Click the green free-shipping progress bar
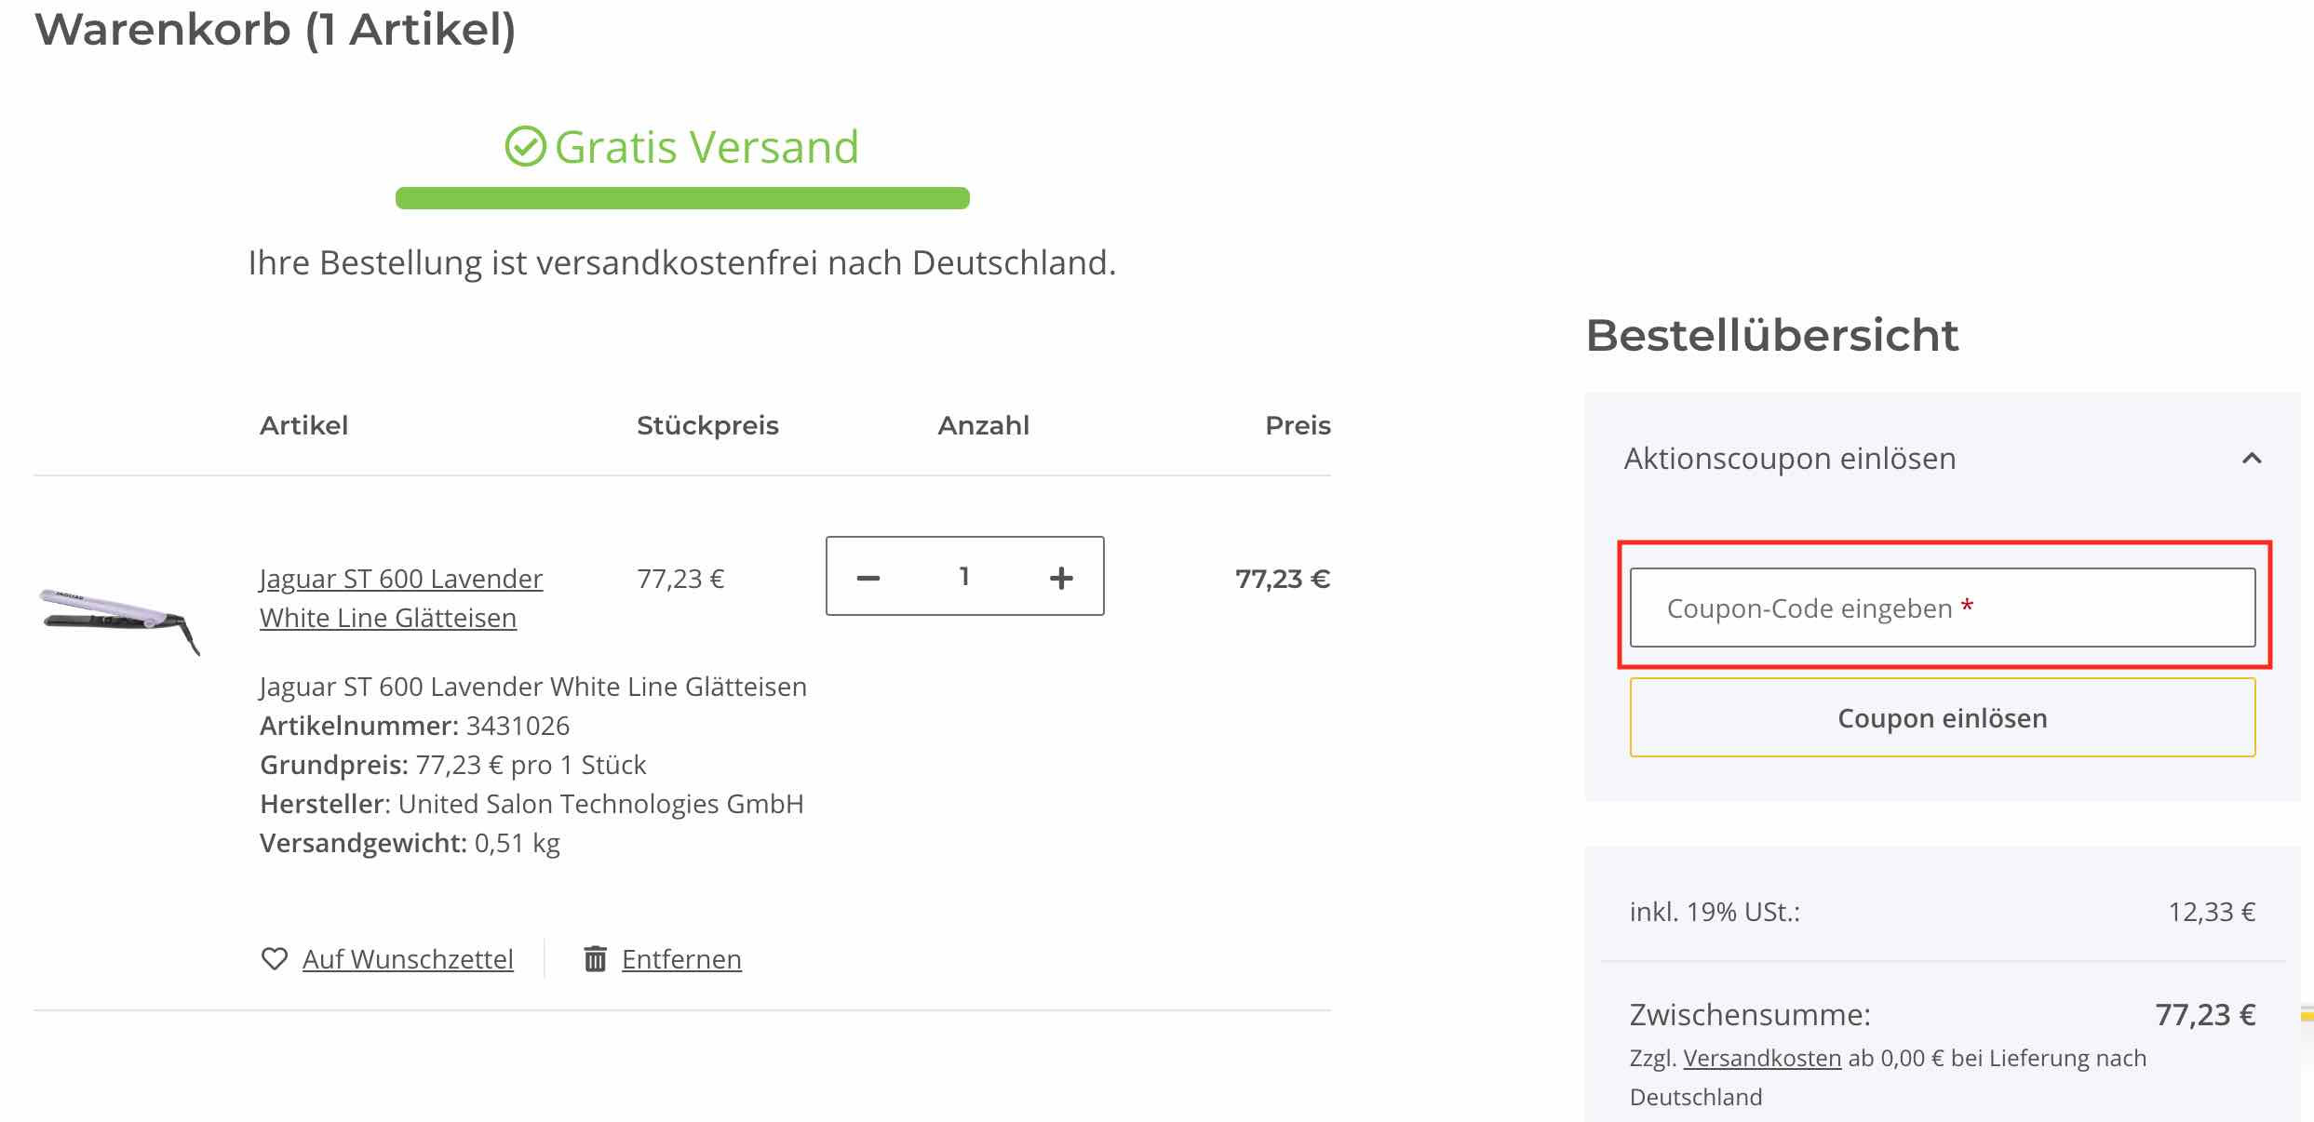The image size is (2314, 1122). [682, 196]
